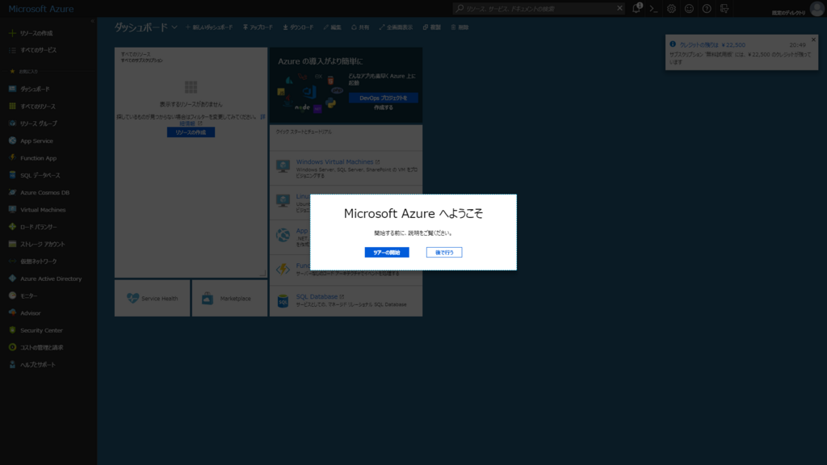Click the Microsoft Azure logo text
This screenshot has width=827, height=465.
(41, 9)
